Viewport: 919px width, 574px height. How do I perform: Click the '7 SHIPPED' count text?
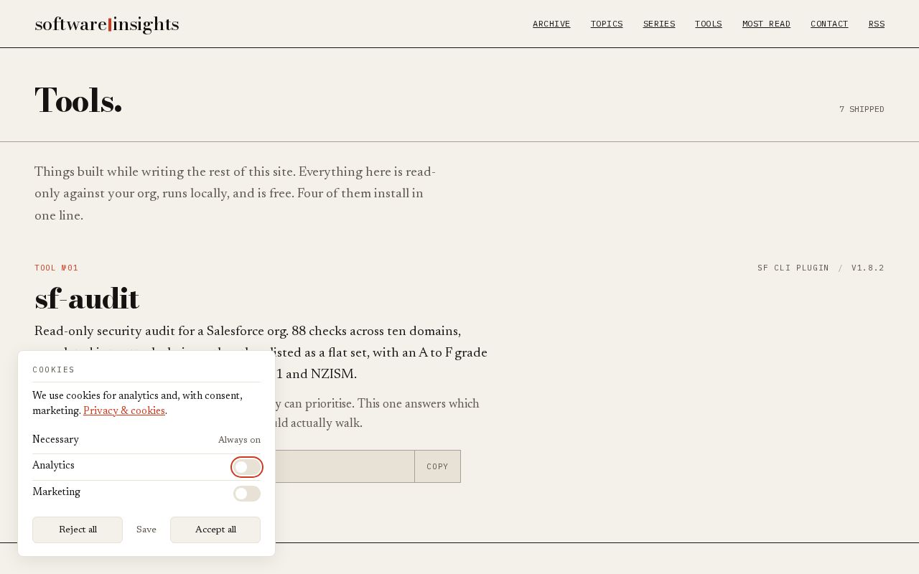click(862, 109)
